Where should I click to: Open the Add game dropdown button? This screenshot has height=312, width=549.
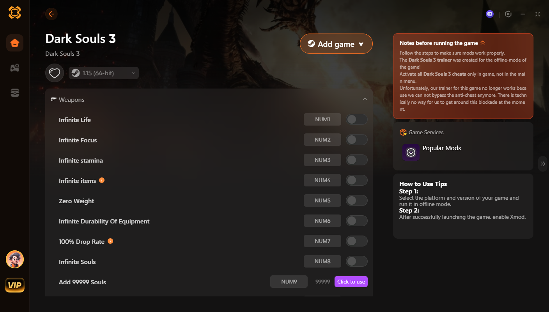(x=336, y=44)
